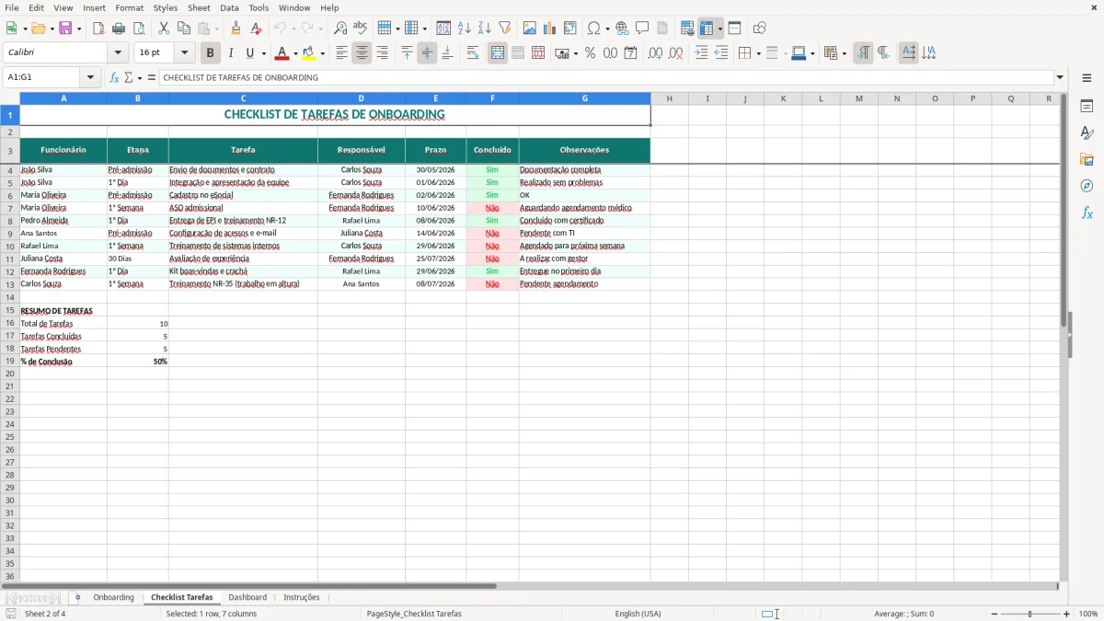Image resolution: width=1104 pixels, height=621 pixels.
Task: Add a decimal place
Action: point(655,53)
